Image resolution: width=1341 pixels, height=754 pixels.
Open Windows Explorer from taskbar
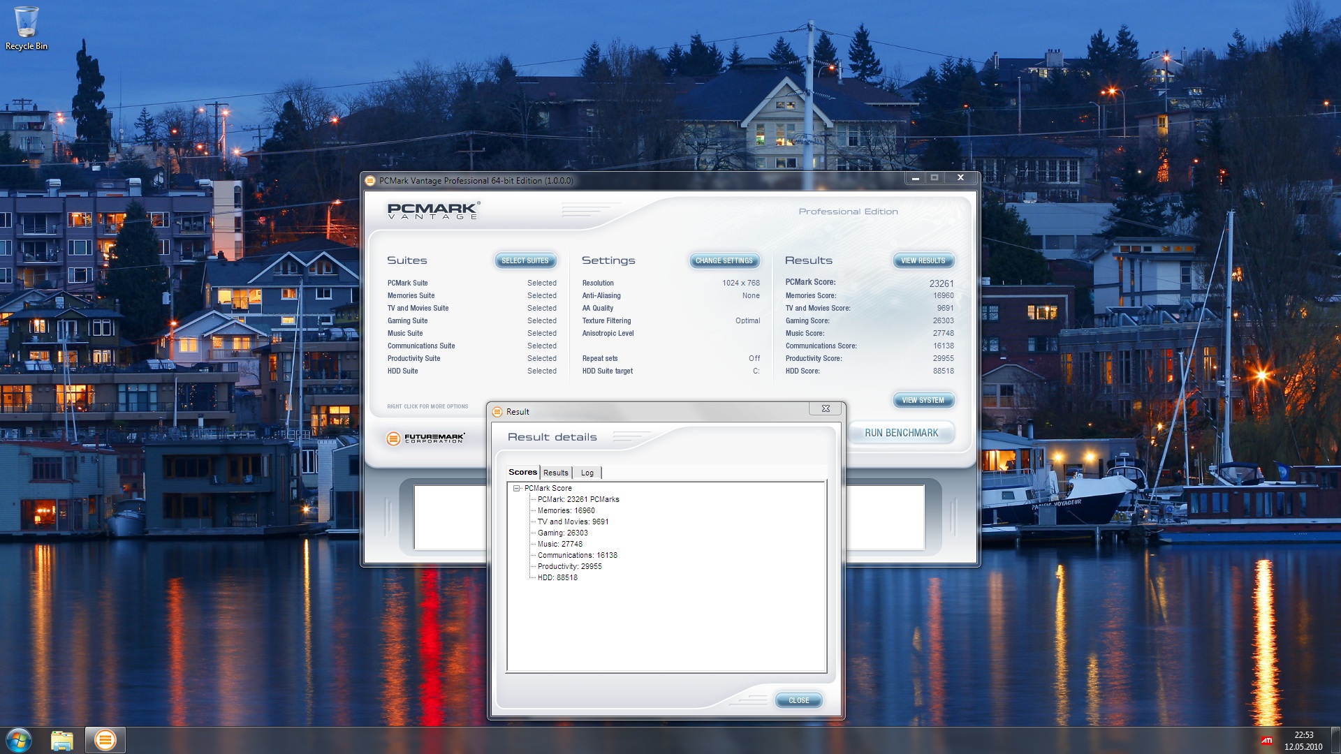coord(62,740)
